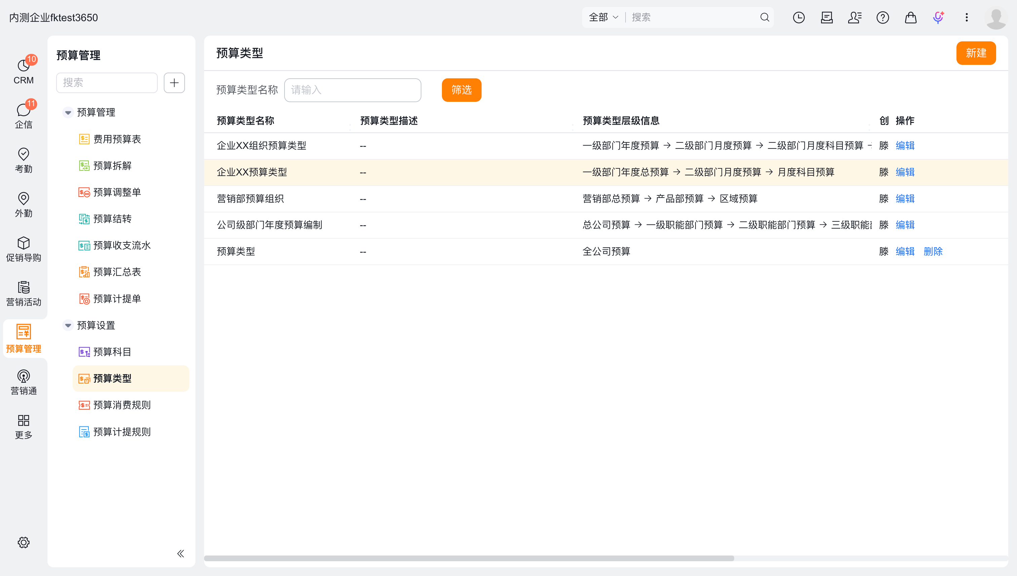
Task: Edit the 营销部预算组织 row
Action: coord(905,199)
